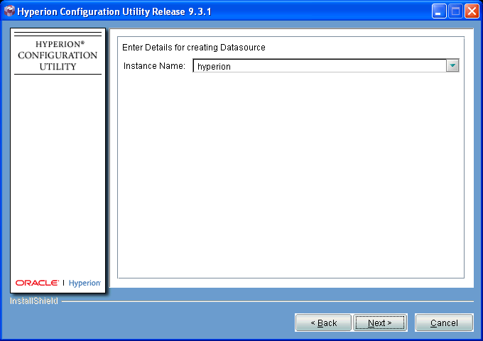Cancel the configuration utility
Image resolution: width=483 pixels, height=341 pixels.
444,323
